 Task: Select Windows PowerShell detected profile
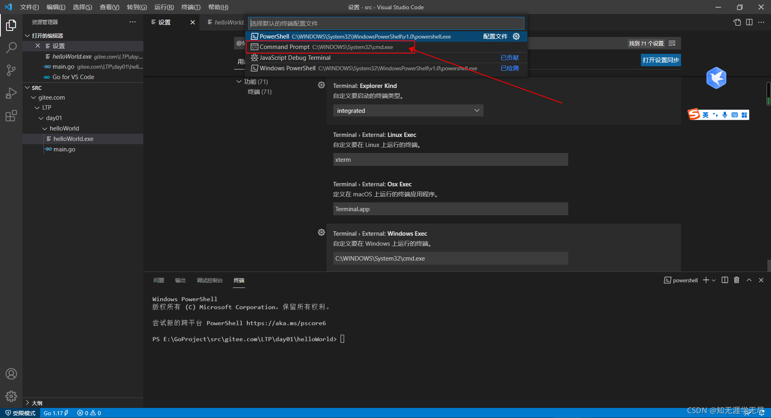pyautogui.click(x=386, y=68)
